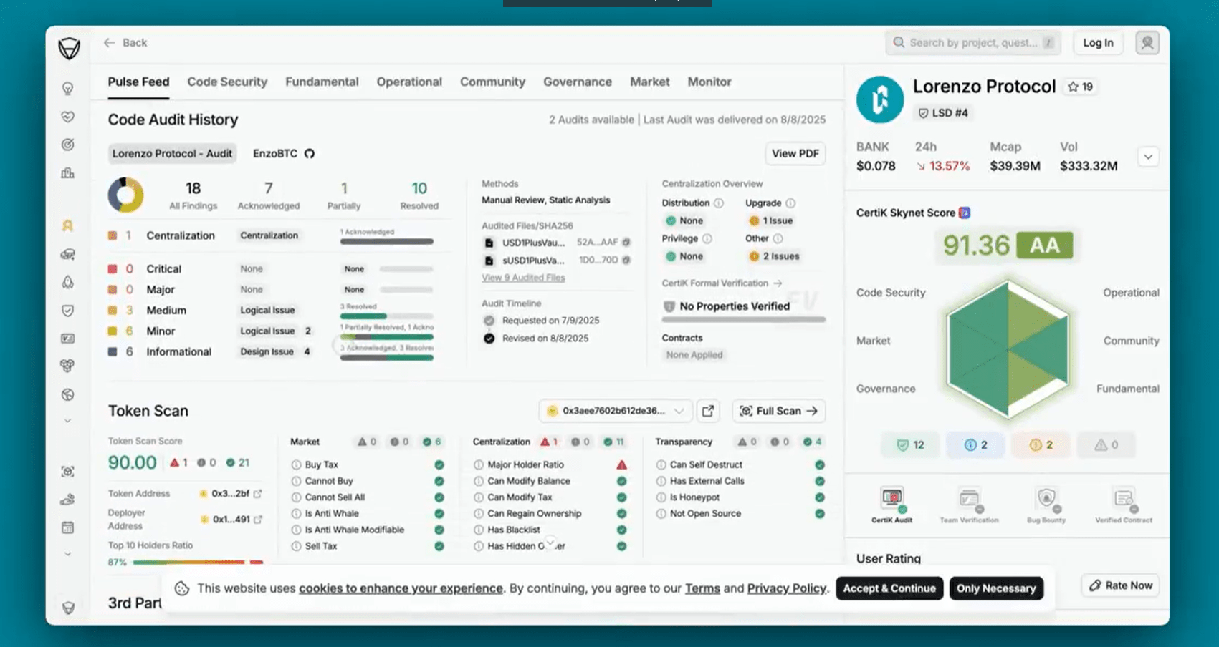
Task: Accept & Continue with cookies
Action: click(889, 588)
